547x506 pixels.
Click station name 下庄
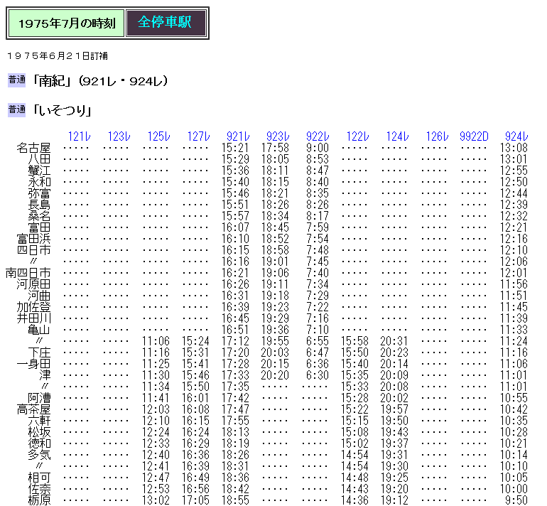[x=39, y=352]
